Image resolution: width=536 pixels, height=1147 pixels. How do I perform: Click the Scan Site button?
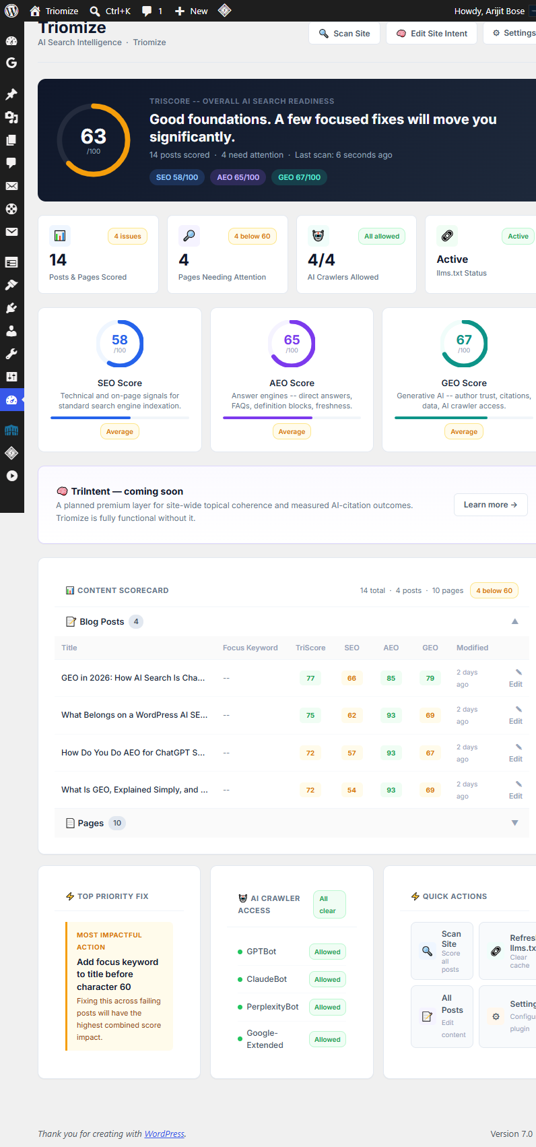coord(344,33)
